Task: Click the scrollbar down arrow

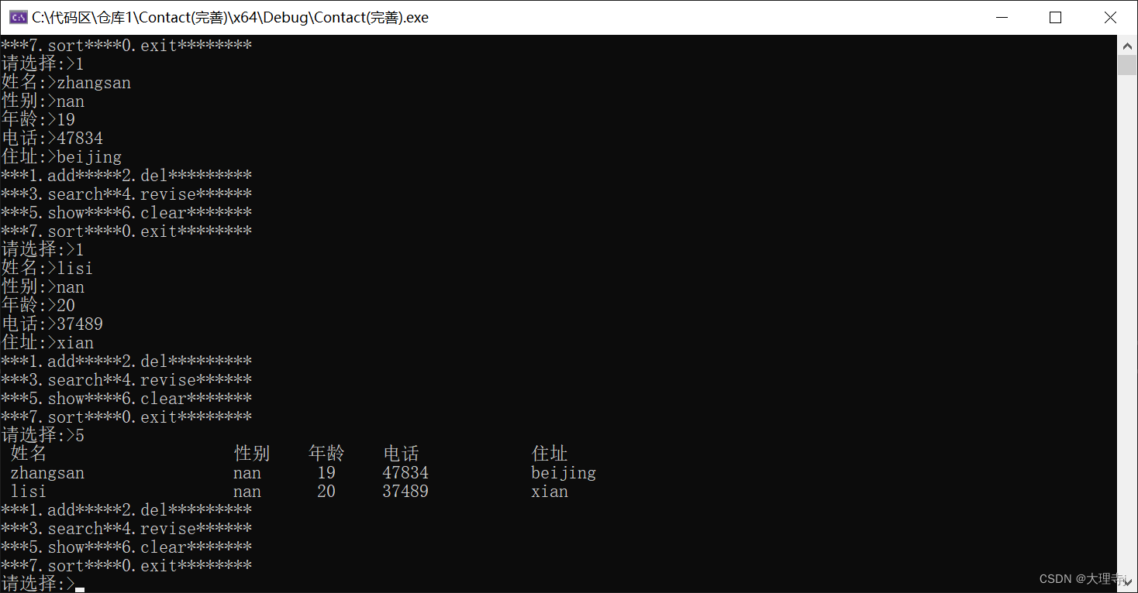Action: pos(1127,582)
